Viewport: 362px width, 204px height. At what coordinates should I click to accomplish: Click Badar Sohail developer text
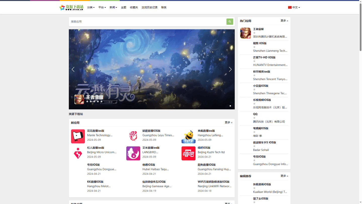pos(261,150)
